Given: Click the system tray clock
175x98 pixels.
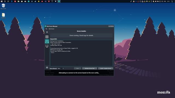Looking at the screenshot, I should (x=168, y=1).
